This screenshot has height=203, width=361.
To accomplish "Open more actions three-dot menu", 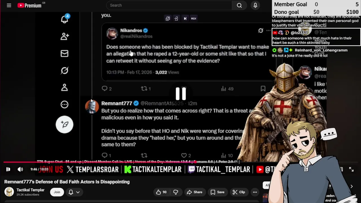I will (x=255, y=192).
